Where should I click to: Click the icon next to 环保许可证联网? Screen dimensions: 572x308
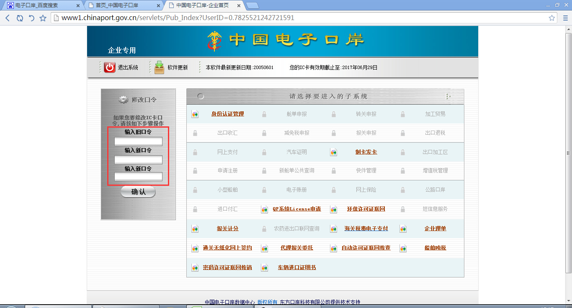[333, 209]
